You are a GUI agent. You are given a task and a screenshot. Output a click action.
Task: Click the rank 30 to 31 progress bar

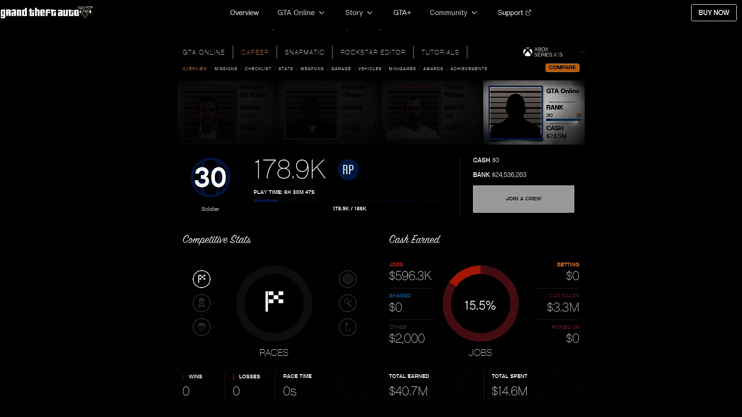point(563,120)
